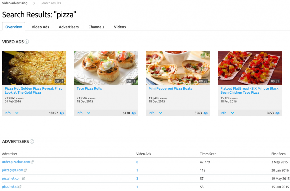Select the 15,129 views text
290x191 pixels.
229,98
